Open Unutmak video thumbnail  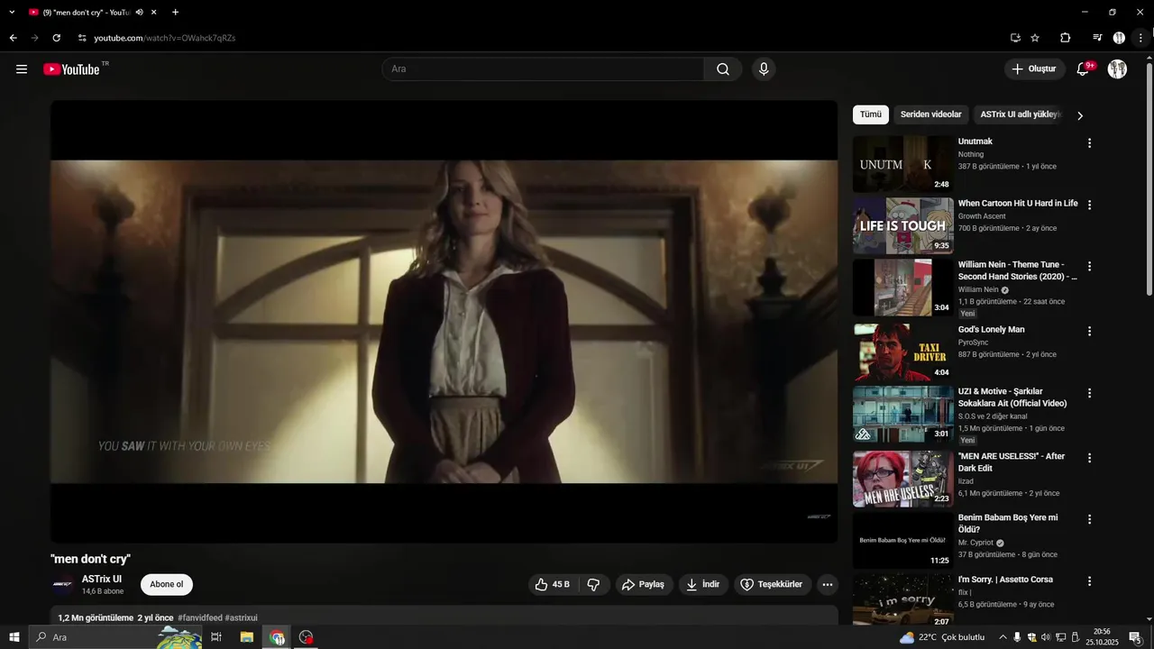pyautogui.click(x=902, y=164)
